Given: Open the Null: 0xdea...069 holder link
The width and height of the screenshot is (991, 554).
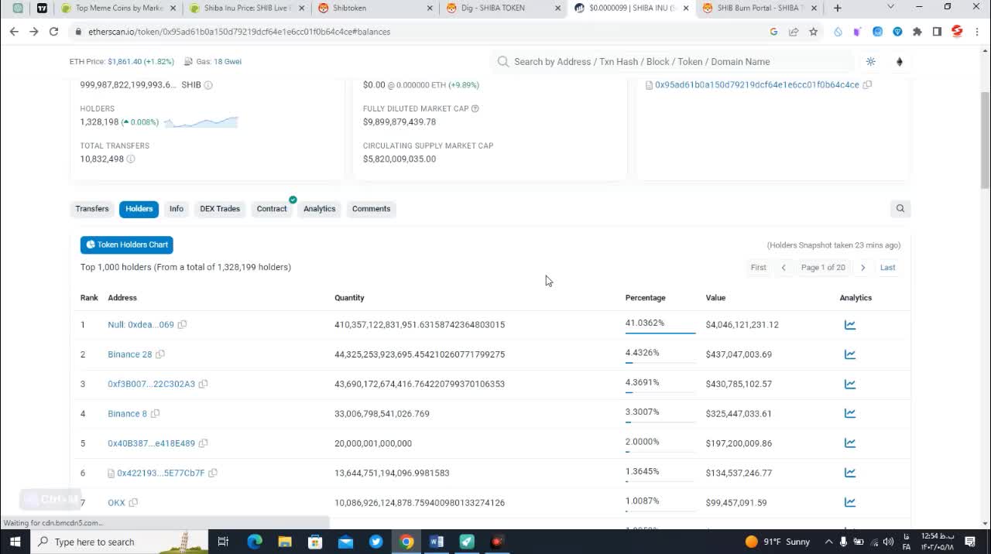Looking at the screenshot, I should point(141,325).
